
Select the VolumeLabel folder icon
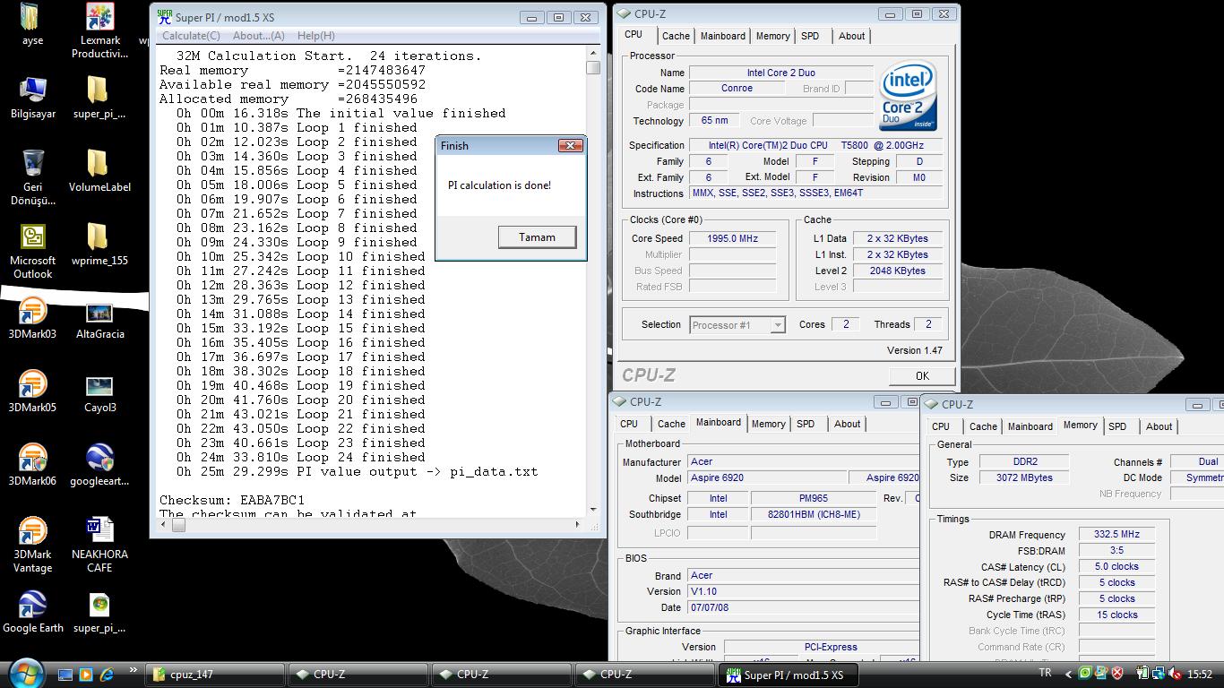click(99, 171)
